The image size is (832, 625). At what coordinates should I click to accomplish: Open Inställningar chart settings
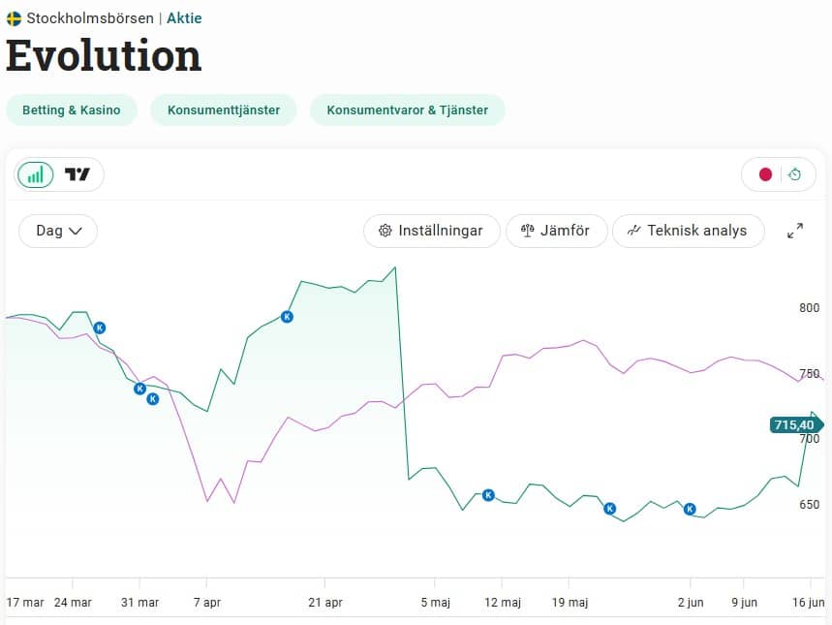pos(431,231)
